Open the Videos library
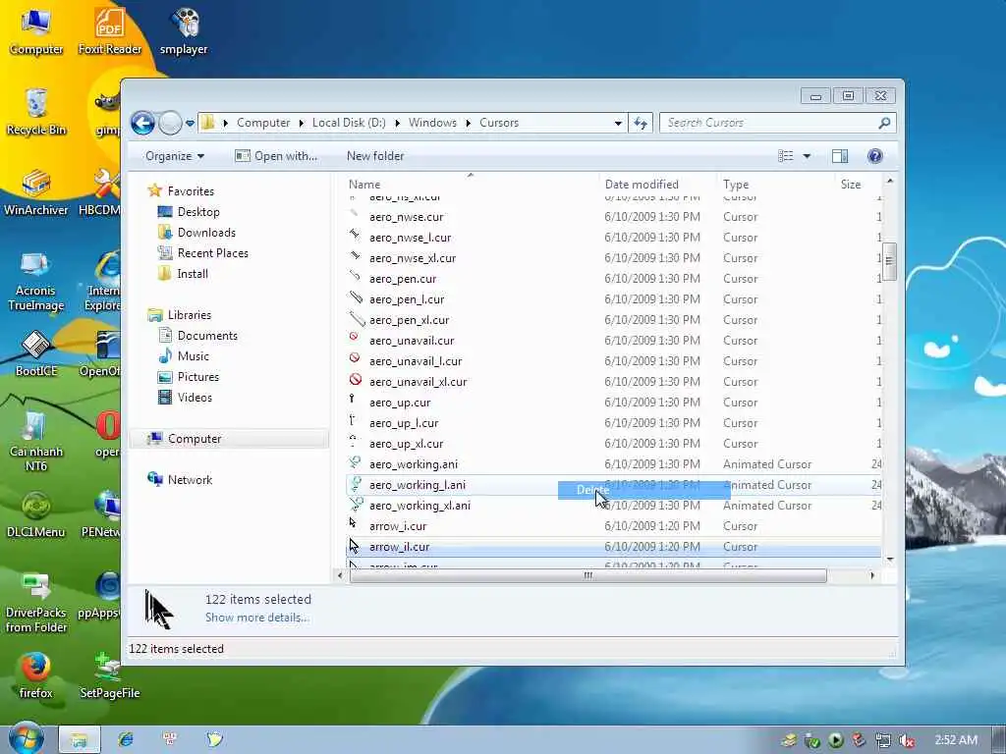 tap(195, 397)
